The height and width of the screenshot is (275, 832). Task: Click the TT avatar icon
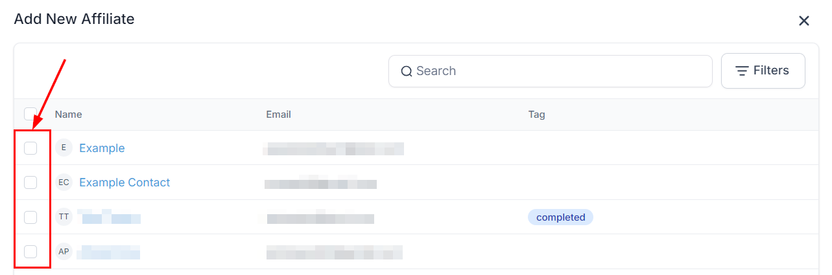click(x=64, y=217)
